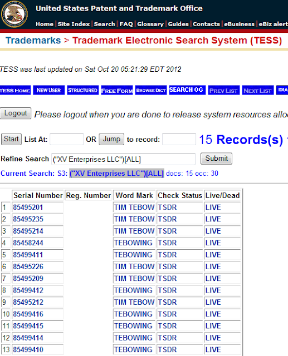The height and width of the screenshot is (356, 288).
Task: Click the TESS Home button
Action: tap(15, 90)
